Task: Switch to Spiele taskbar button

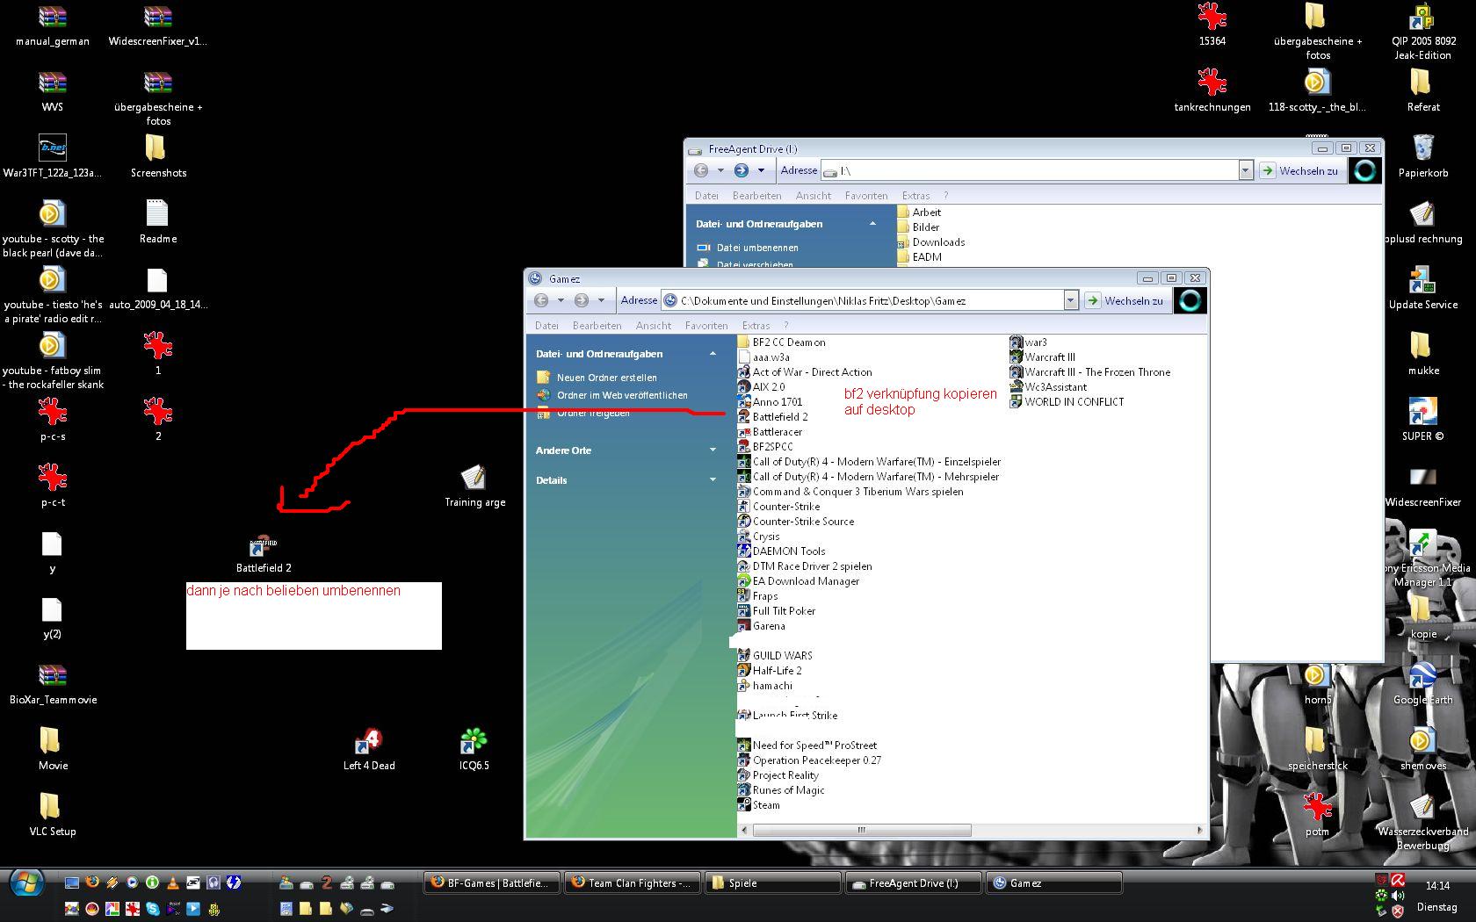Action: tap(772, 883)
